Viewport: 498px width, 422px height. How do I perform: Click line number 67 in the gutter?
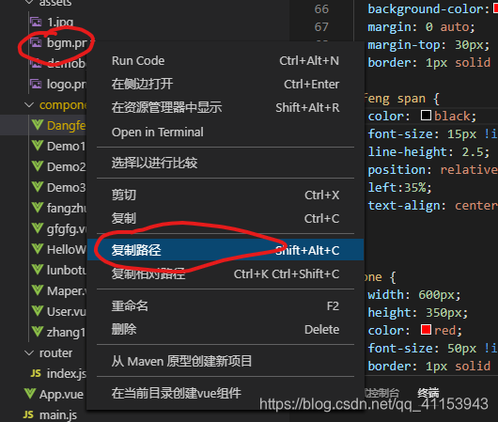[321, 27]
